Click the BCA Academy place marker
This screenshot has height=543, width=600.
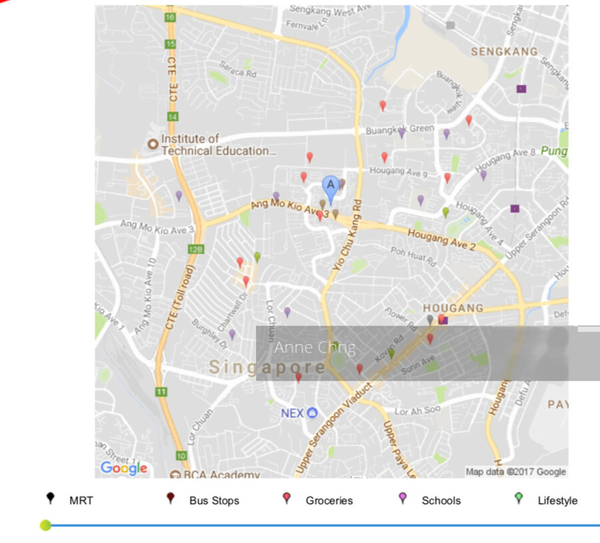click(x=175, y=474)
